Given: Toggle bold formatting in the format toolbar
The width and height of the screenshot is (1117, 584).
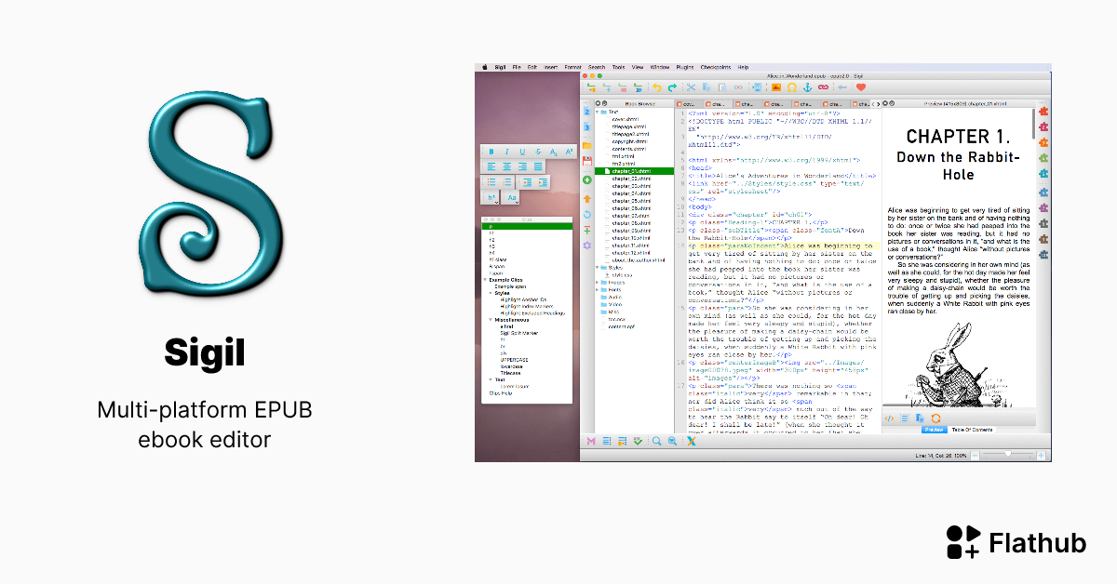Looking at the screenshot, I should tap(491, 152).
